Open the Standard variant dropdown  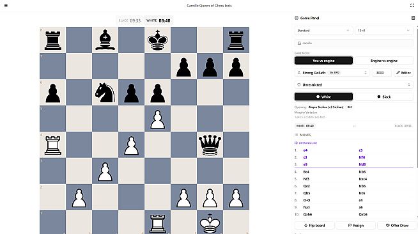[323, 31]
